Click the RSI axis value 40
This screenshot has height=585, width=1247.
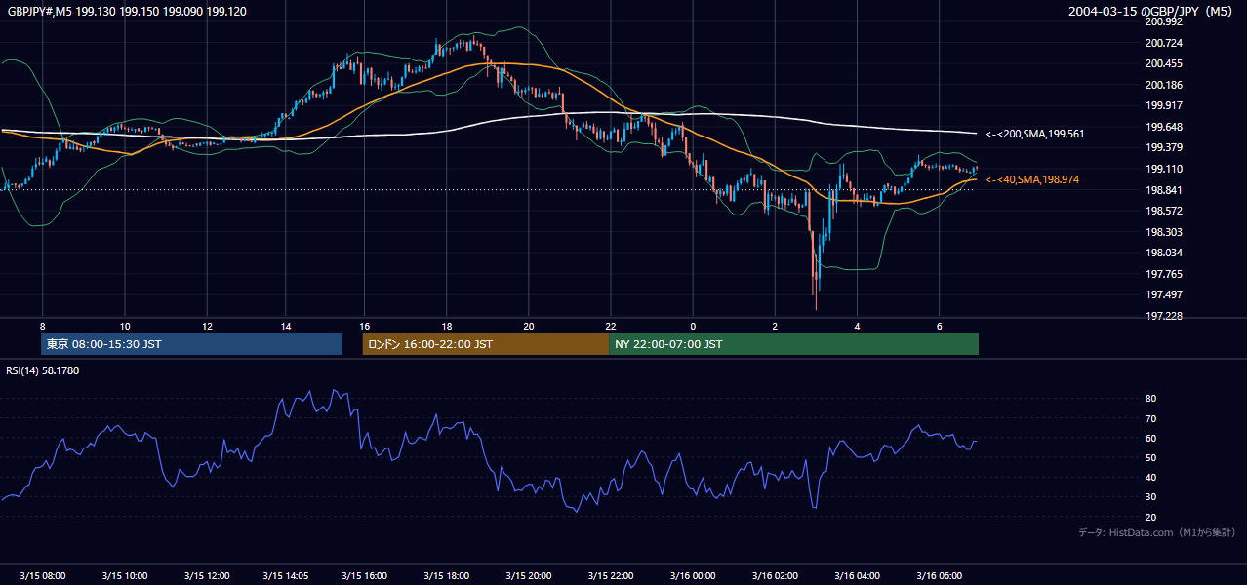coord(1150,478)
